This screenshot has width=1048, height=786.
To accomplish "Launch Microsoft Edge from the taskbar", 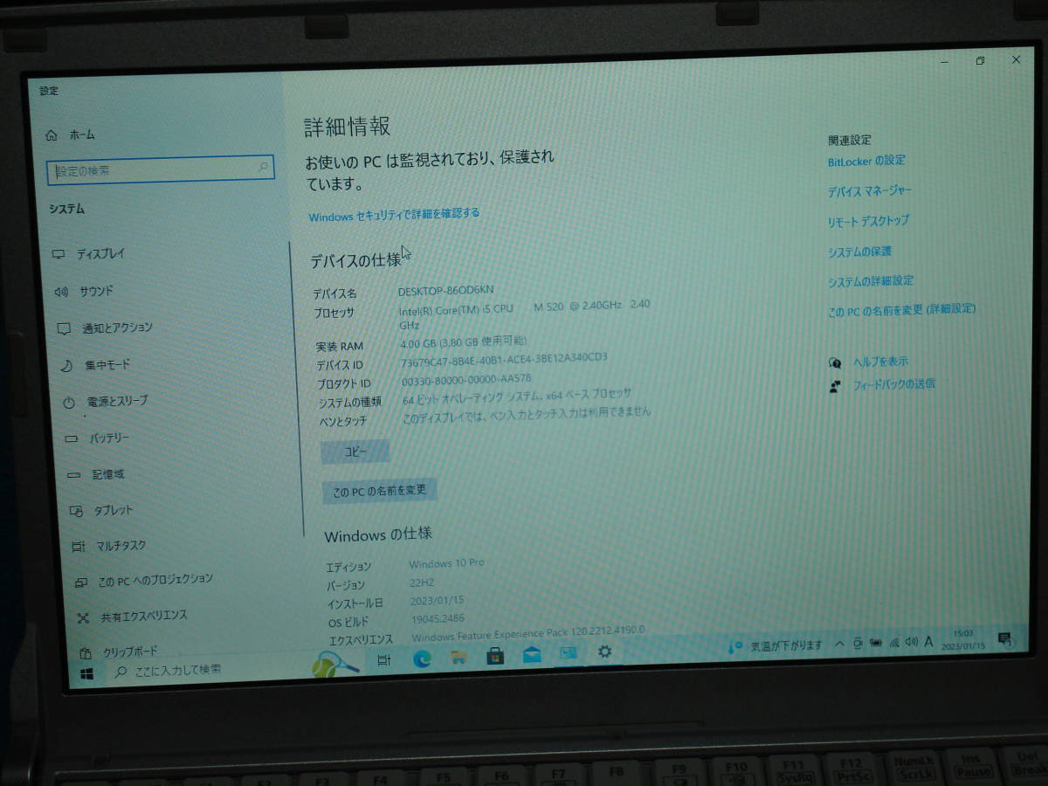I will point(423,659).
